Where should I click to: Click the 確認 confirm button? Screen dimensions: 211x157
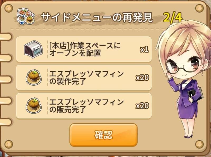click(103, 135)
